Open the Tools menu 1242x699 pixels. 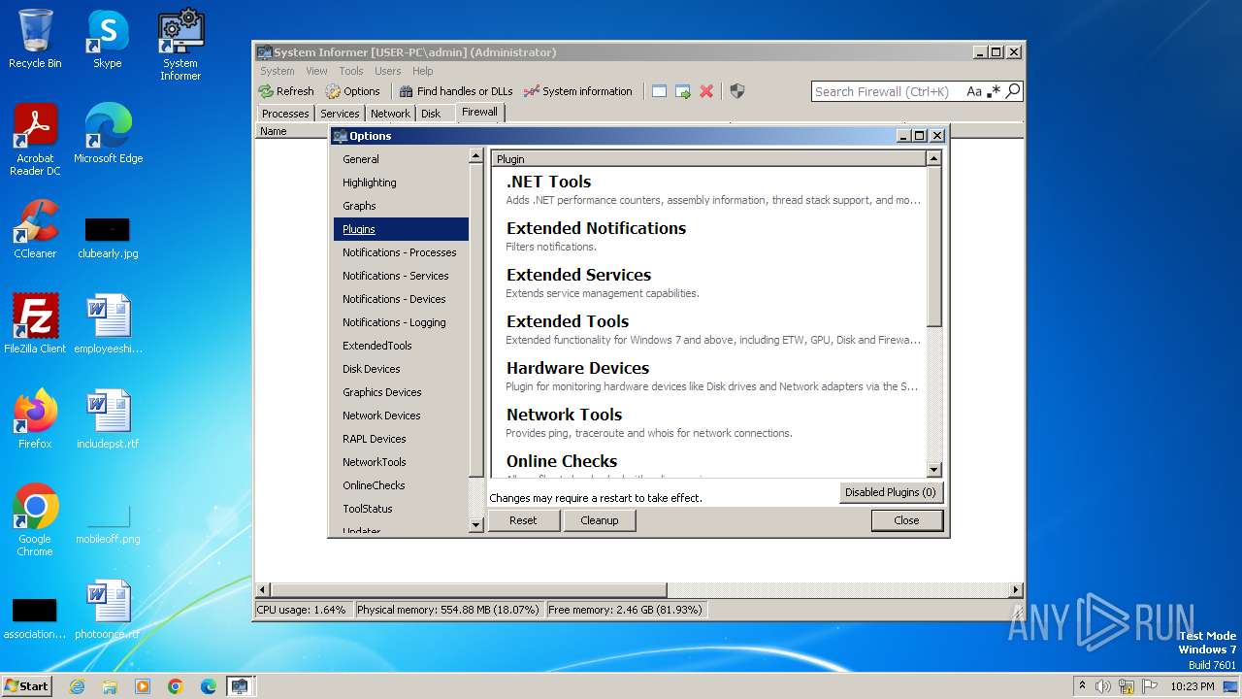[x=351, y=71]
